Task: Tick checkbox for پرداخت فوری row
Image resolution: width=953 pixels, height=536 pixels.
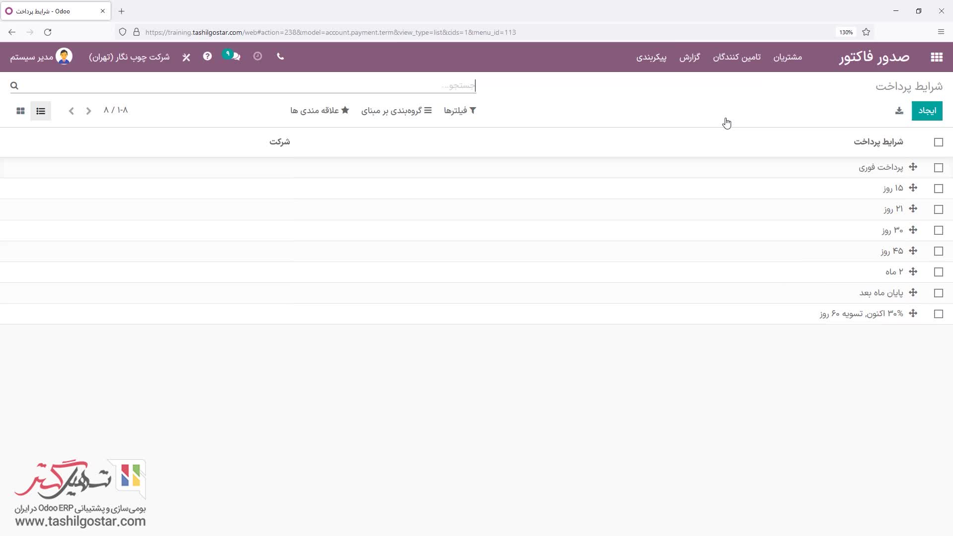Action: (938, 168)
